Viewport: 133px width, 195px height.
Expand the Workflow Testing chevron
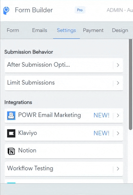click(x=118, y=169)
